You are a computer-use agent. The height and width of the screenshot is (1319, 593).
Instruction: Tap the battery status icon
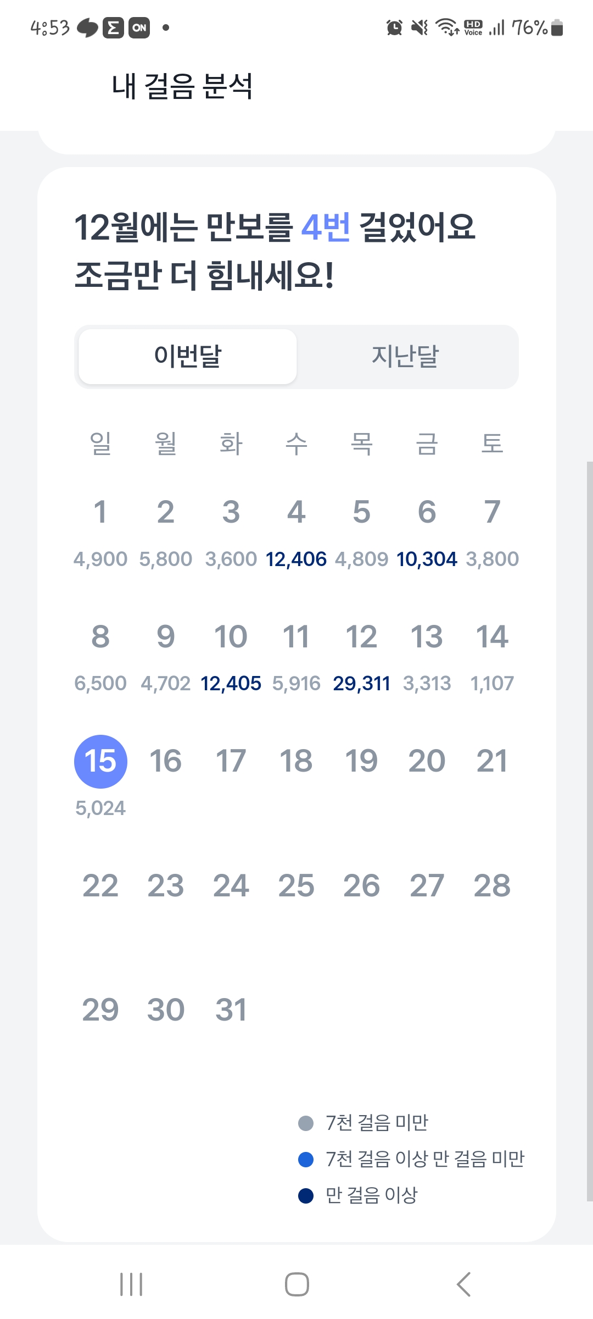pyautogui.click(x=557, y=27)
